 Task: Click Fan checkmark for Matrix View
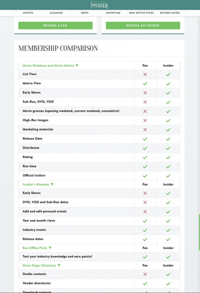point(145,84)
